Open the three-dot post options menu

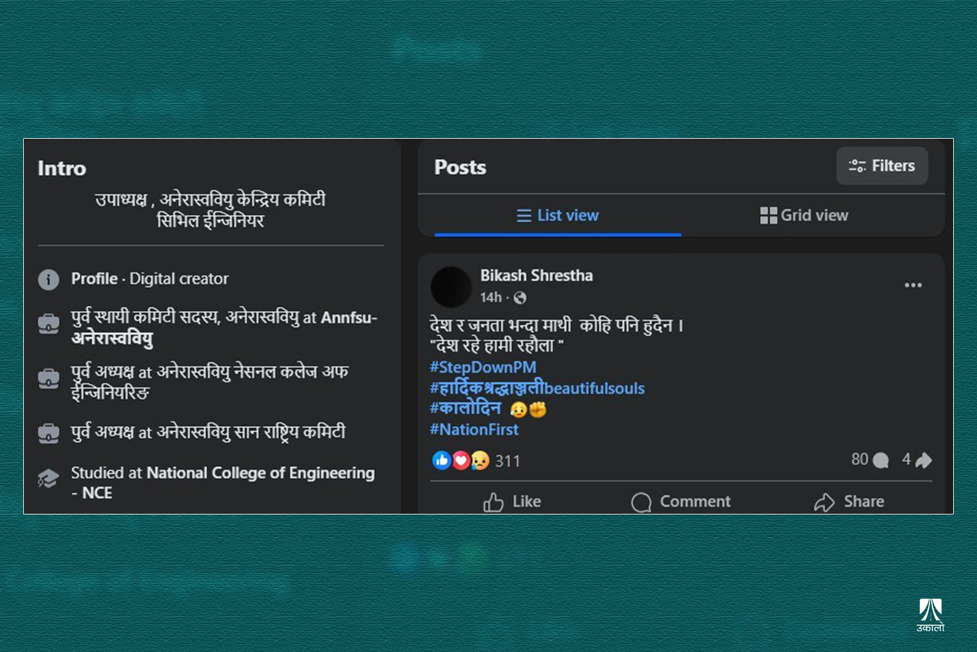point(913,285)
